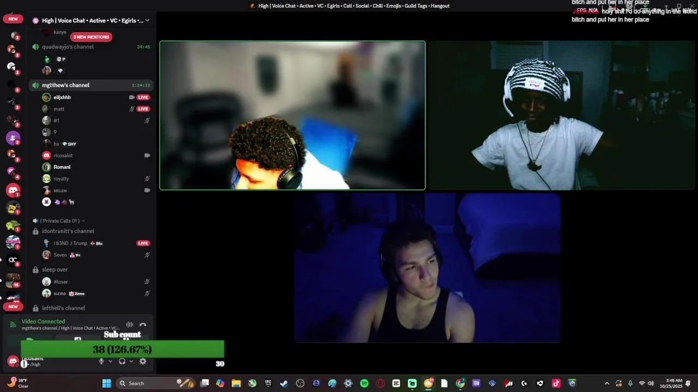The height and width of the screenshot is (392, 698).
Task: Deafen using the headphones icon
Action: tap(122, 361)
